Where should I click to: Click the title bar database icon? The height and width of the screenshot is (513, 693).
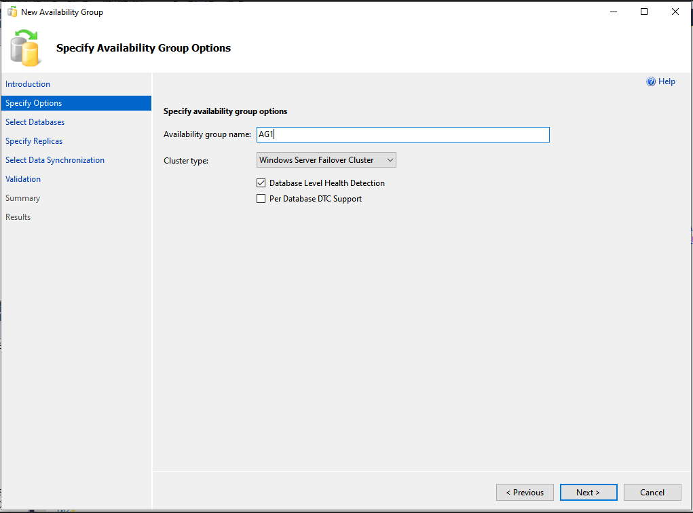pyautogui.click(x=12, y=12)
